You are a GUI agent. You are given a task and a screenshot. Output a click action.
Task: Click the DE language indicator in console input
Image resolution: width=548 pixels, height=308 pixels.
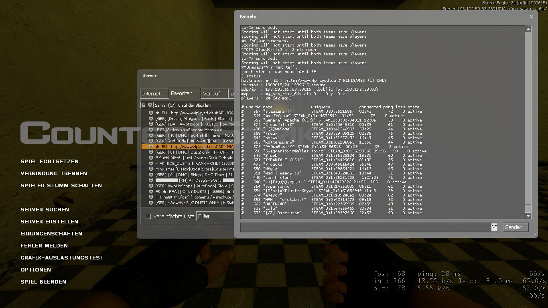[x=494, y=227]
